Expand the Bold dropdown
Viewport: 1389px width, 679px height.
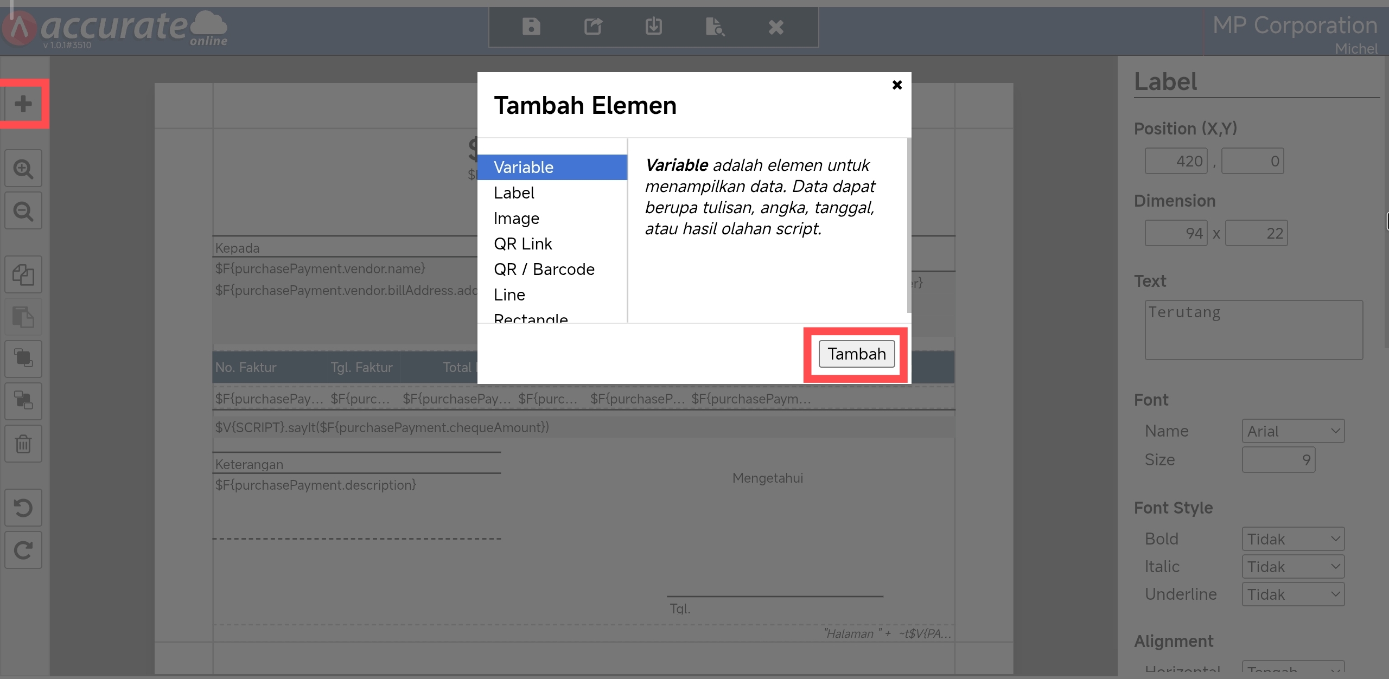(x=1292, y=539)
